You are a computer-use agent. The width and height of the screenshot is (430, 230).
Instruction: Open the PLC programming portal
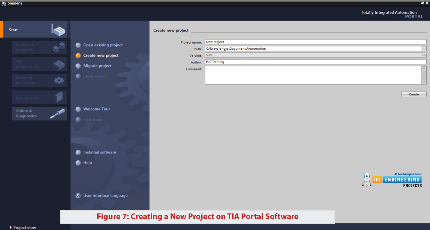[39, 64]
